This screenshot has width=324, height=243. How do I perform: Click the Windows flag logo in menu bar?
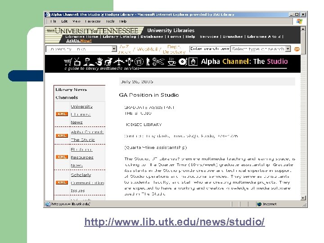299,21
